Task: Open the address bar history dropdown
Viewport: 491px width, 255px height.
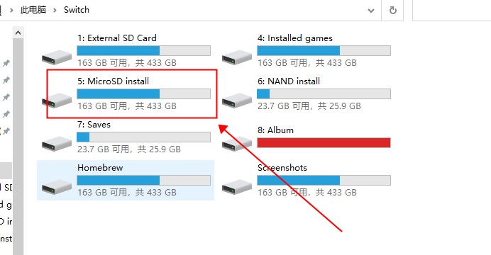Action: pos(371,11)
